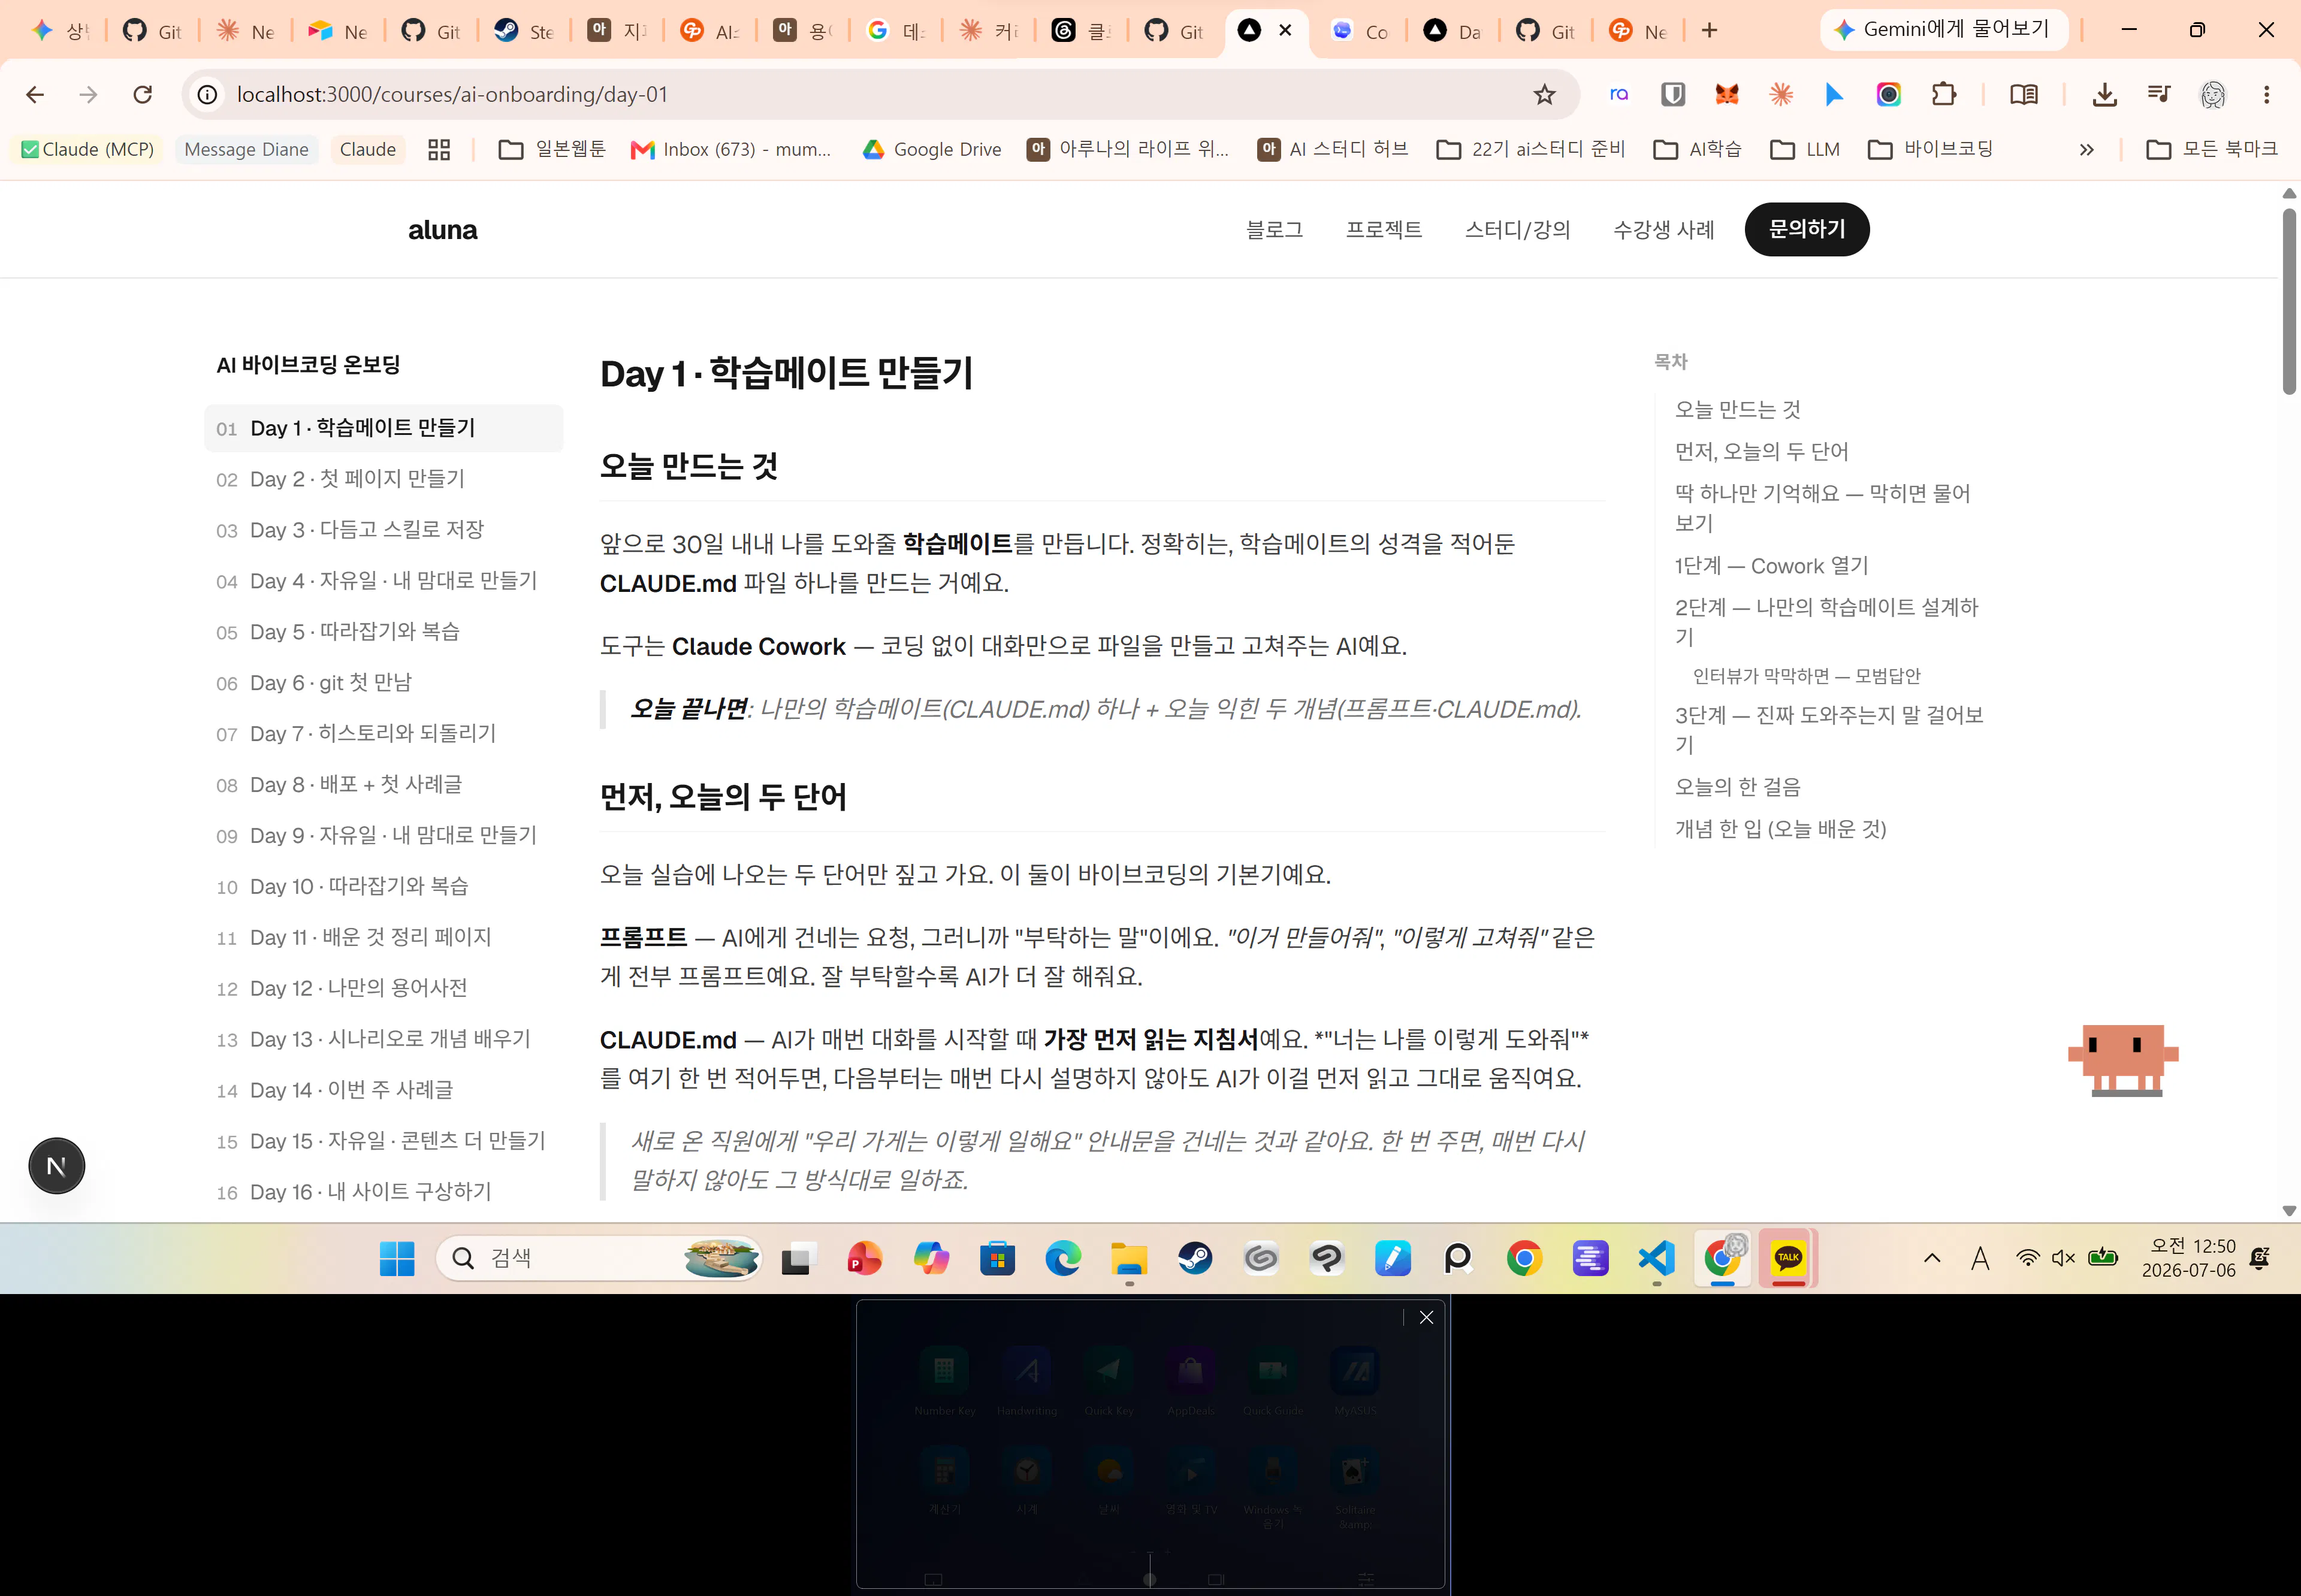Bookmark this page with the star icon

click(1544, 94)
